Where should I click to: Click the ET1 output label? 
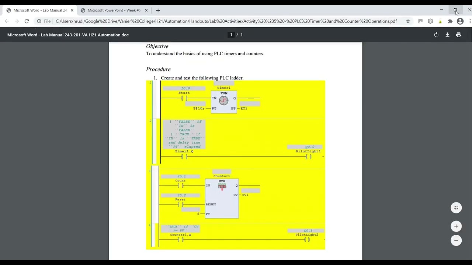pyautogui.click(x=244, y=108)
